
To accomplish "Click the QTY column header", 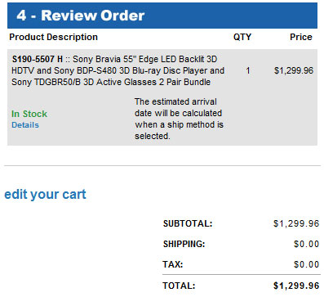I will [x=242, y=37].
